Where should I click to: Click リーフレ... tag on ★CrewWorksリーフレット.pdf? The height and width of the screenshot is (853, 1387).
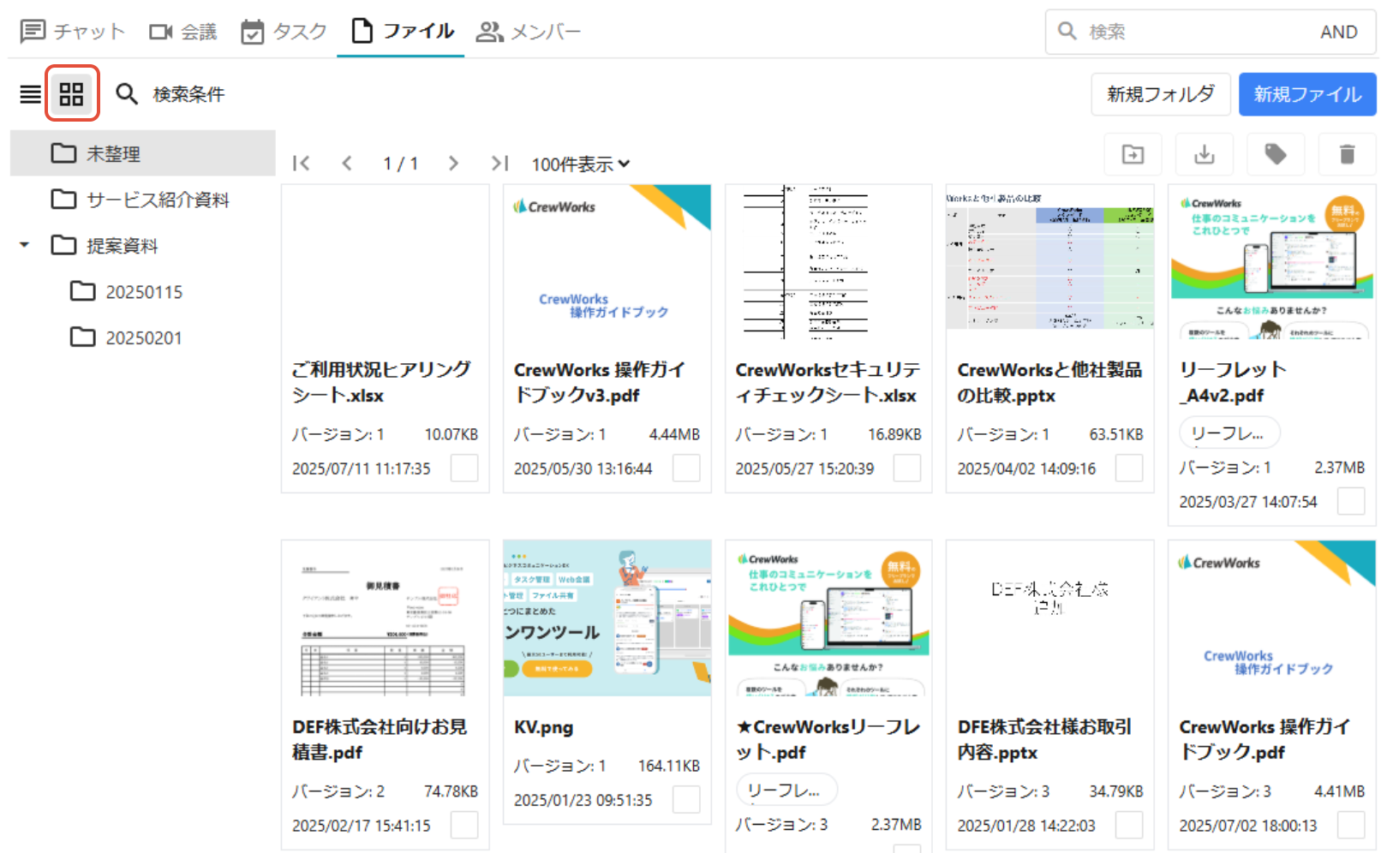point(786,790)
